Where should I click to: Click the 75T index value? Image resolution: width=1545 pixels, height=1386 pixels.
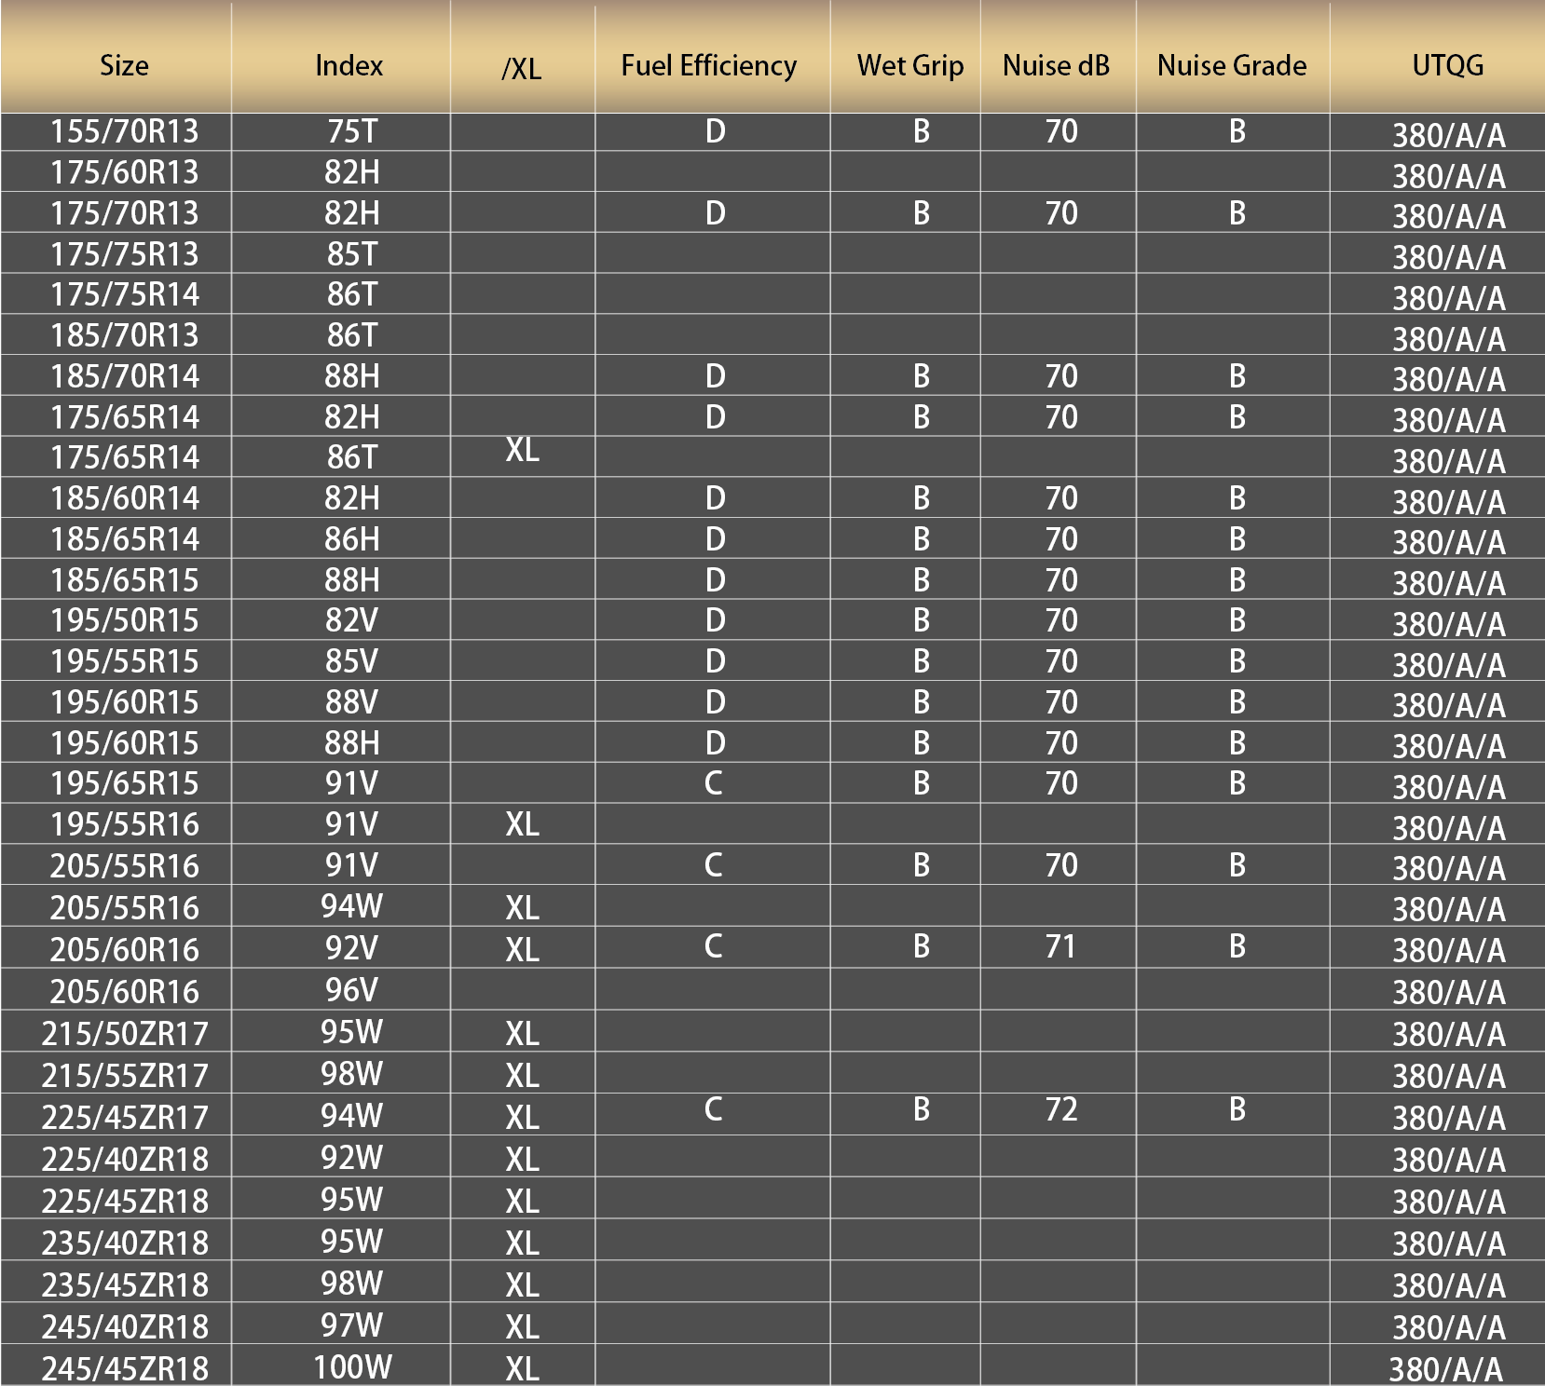[352, 131]
